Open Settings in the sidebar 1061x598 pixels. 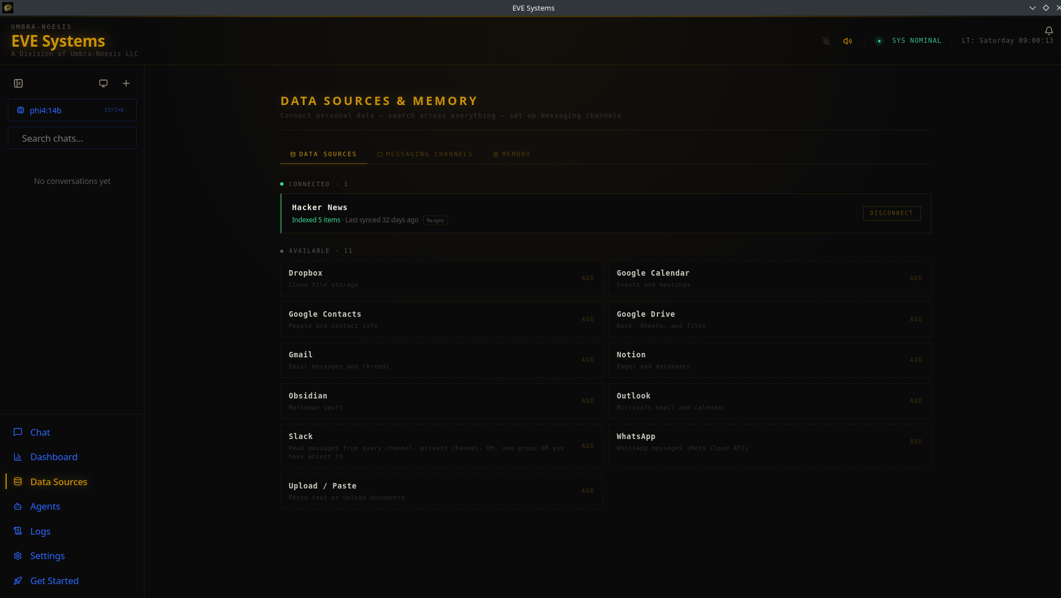click(x=47, y=556)
